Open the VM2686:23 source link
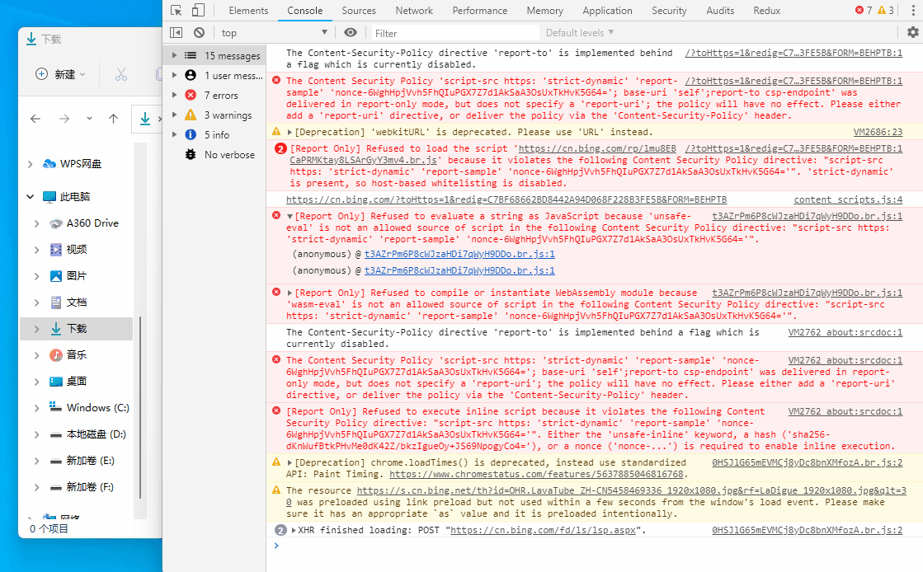The width and height of the screenshot is (923, 572). pyautogui.click(x=878, y=133)
